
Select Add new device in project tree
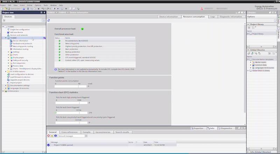(16, 32)
